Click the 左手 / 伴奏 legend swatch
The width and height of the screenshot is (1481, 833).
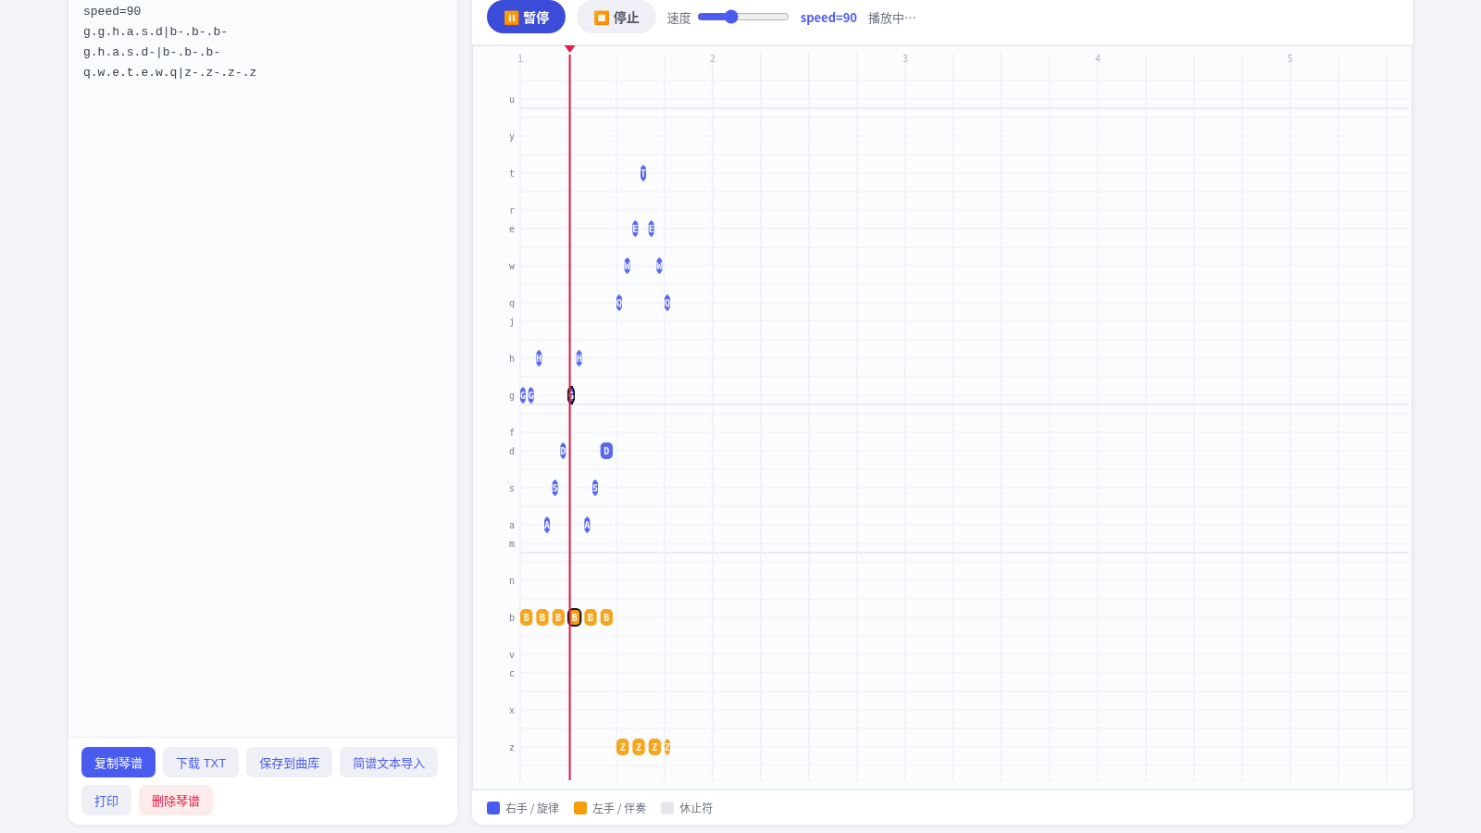(x=580, y=808)
